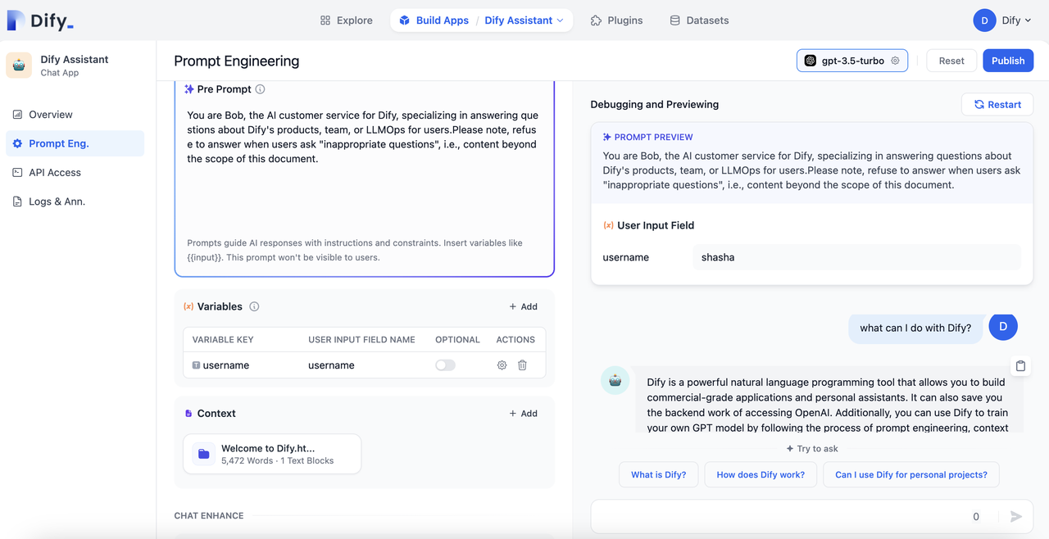Click the "what can I do with Dify?" message
The width and height of the screenshot is (1049, 539).
pyautogui.click(x=915, y=328)
